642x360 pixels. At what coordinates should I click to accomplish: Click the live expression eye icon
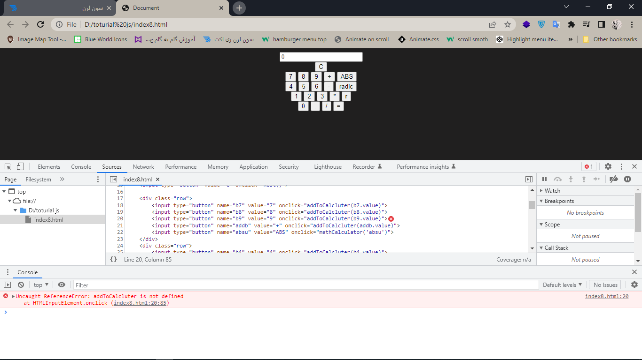click(62, 285)
